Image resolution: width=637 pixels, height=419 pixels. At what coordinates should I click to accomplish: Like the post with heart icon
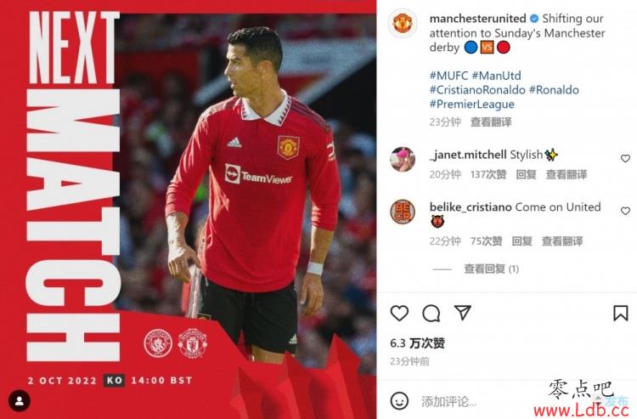tap(399, 314)
